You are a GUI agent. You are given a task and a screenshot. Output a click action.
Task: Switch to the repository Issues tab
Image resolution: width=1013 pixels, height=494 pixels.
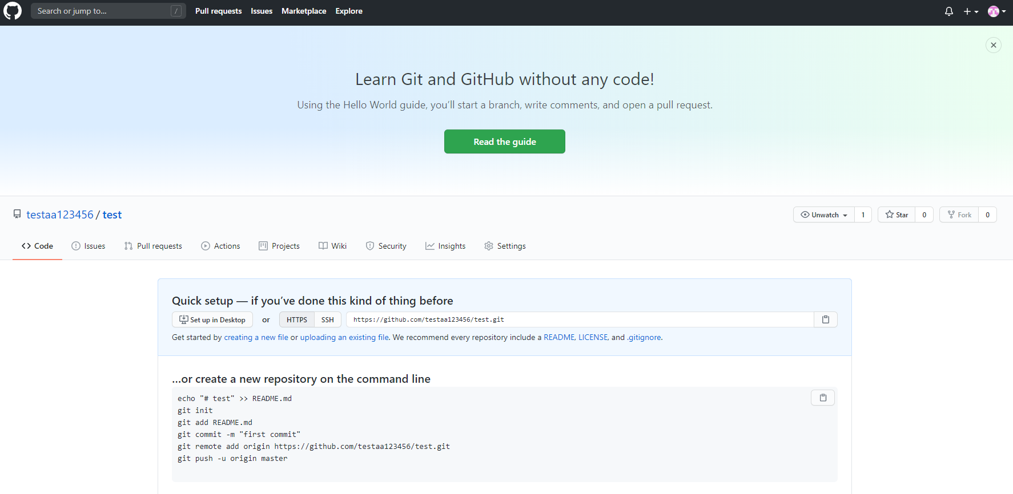click(89, 246)
